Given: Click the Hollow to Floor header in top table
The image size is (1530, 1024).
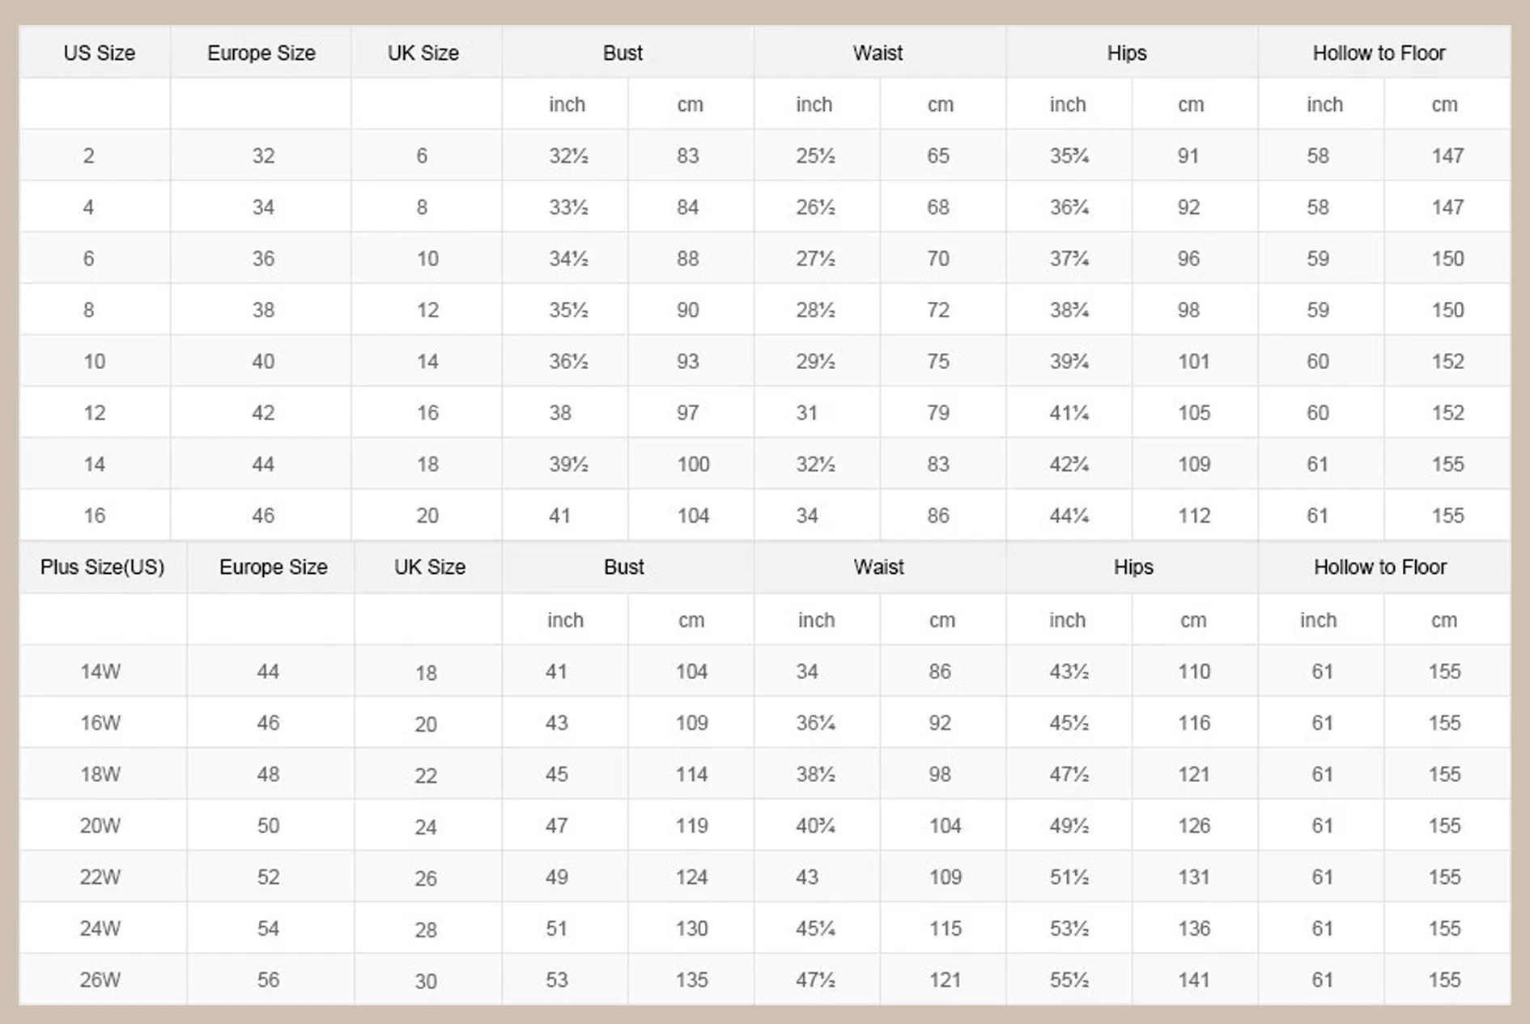Looking at the screenshot, I should [1379, 53].
